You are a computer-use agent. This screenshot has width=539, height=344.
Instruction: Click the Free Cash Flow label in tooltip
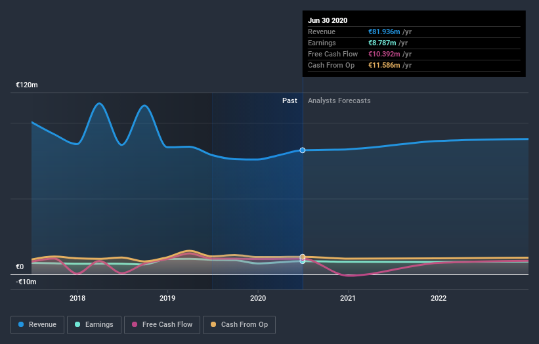click(x=333, y=54)
